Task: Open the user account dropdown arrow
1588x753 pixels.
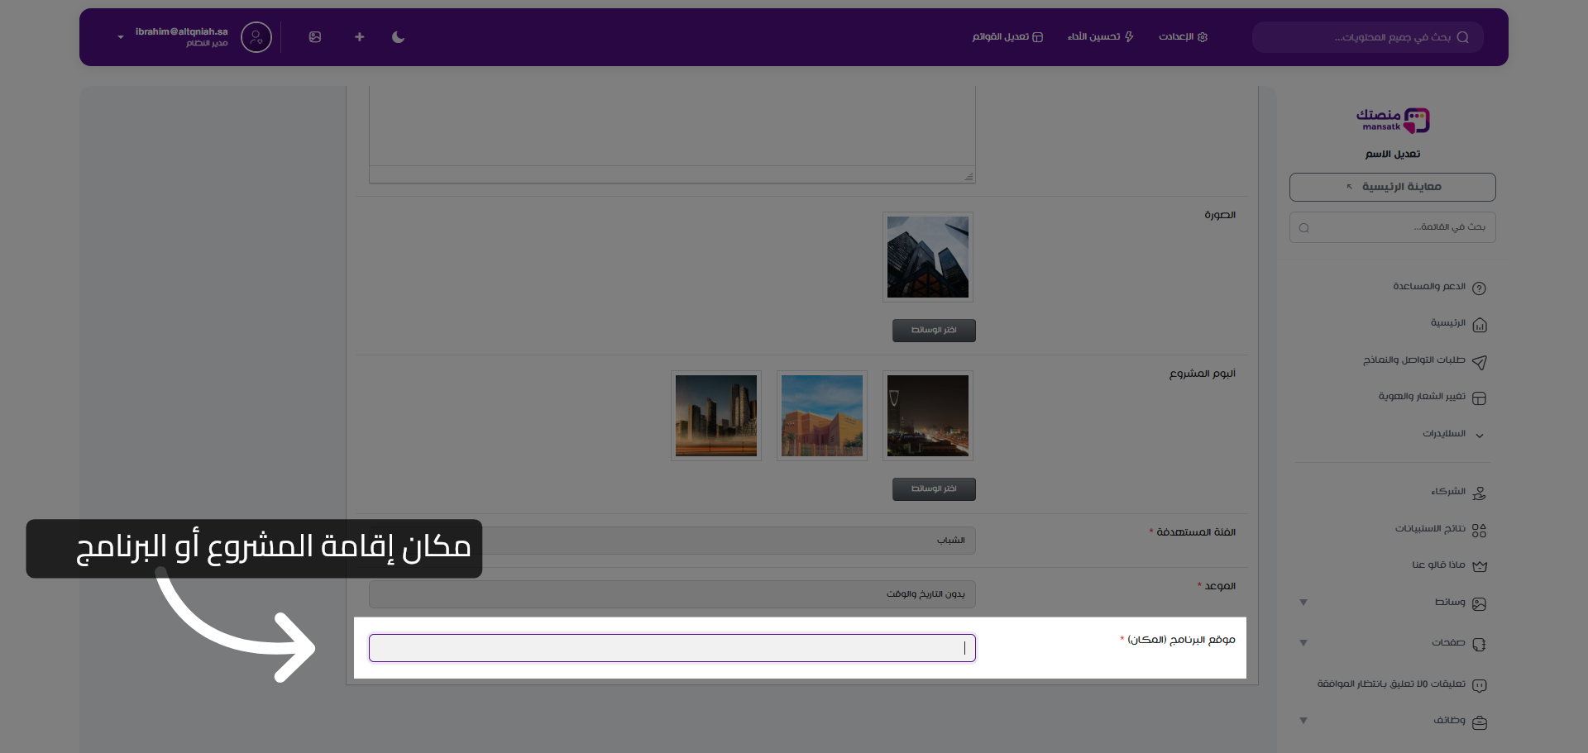Action: [x=121, y=37]
